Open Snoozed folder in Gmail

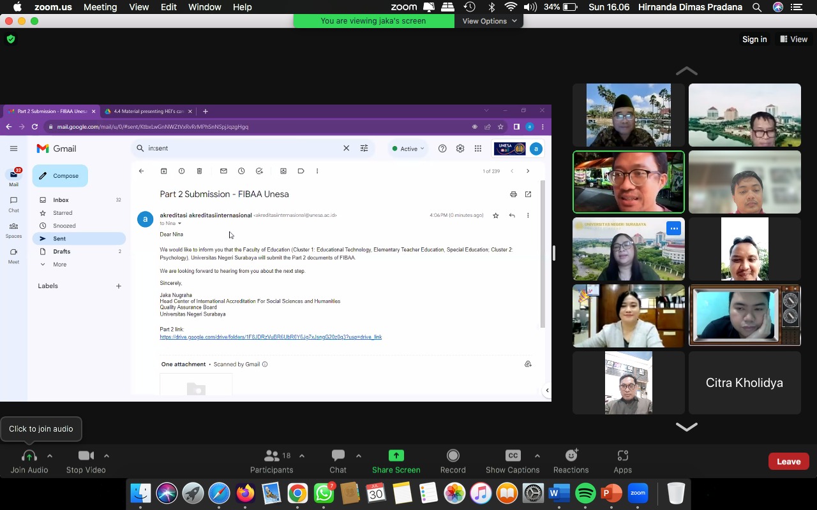pyautogui.click(x=79, y=226)
